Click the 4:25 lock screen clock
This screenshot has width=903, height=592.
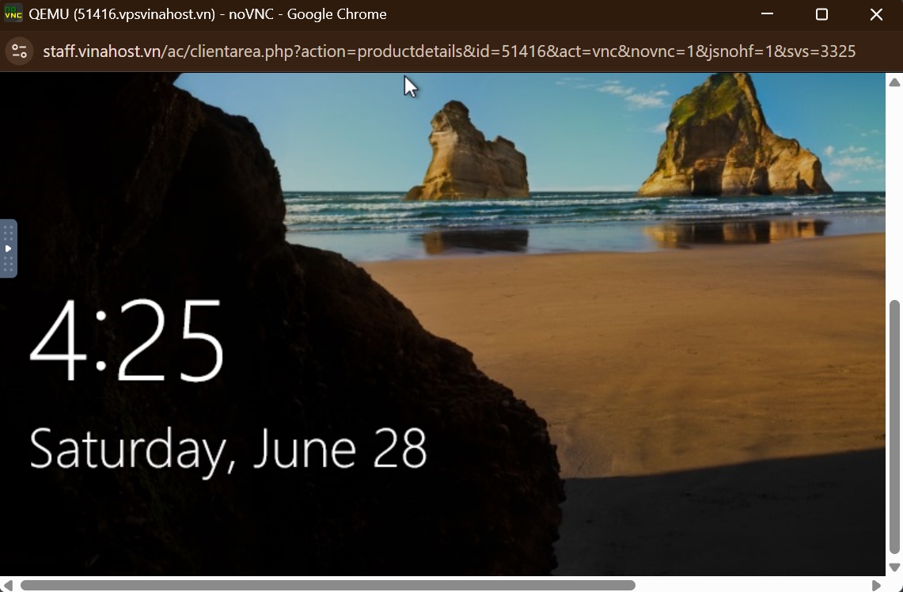127,342
